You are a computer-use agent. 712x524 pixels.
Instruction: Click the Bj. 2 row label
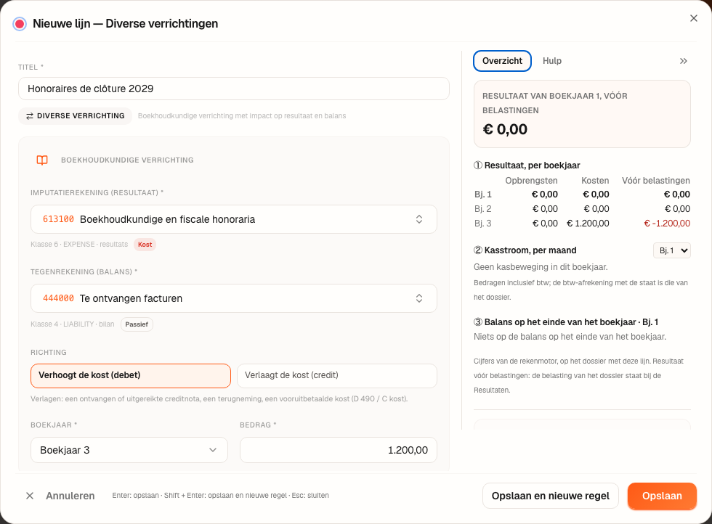482,209
